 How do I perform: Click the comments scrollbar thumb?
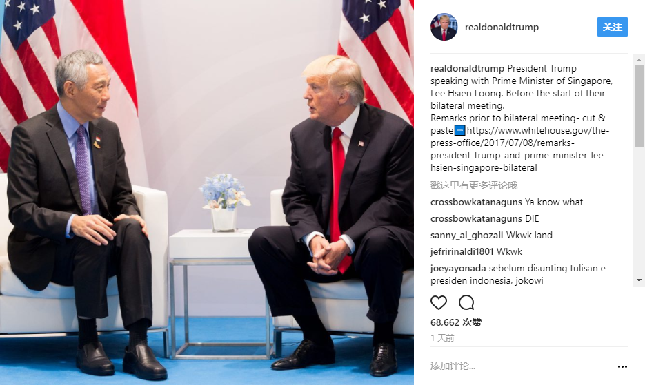(x=639, y=106)
